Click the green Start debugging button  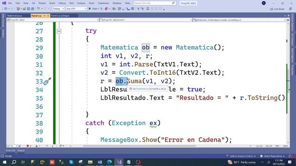(93, 9)
